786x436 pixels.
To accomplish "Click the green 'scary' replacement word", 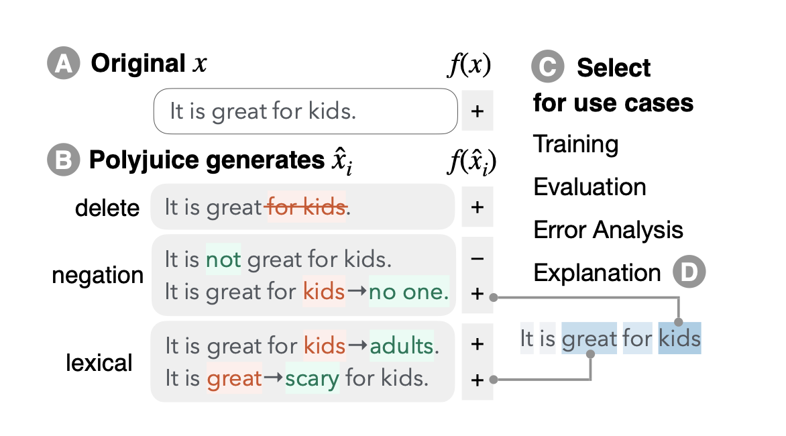I will (312, 379).
